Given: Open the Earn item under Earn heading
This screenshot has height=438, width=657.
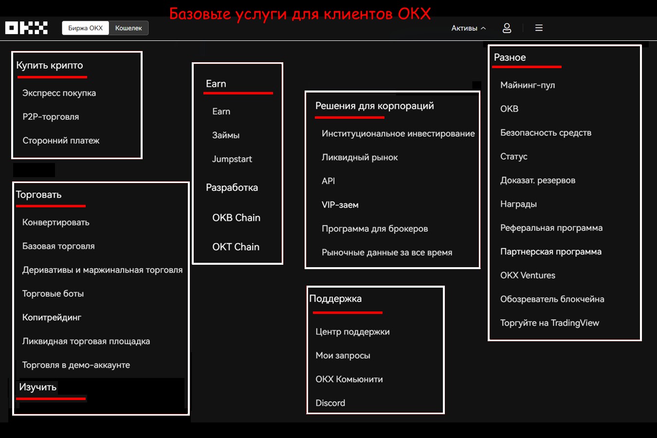Looking at the screenshot, I should 221,111.
